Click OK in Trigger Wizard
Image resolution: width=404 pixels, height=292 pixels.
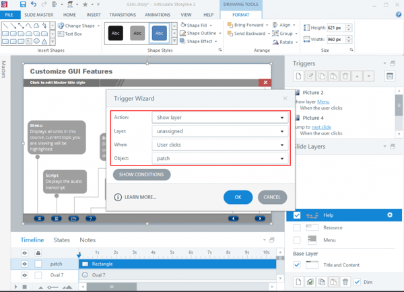(x=238, y=197)
